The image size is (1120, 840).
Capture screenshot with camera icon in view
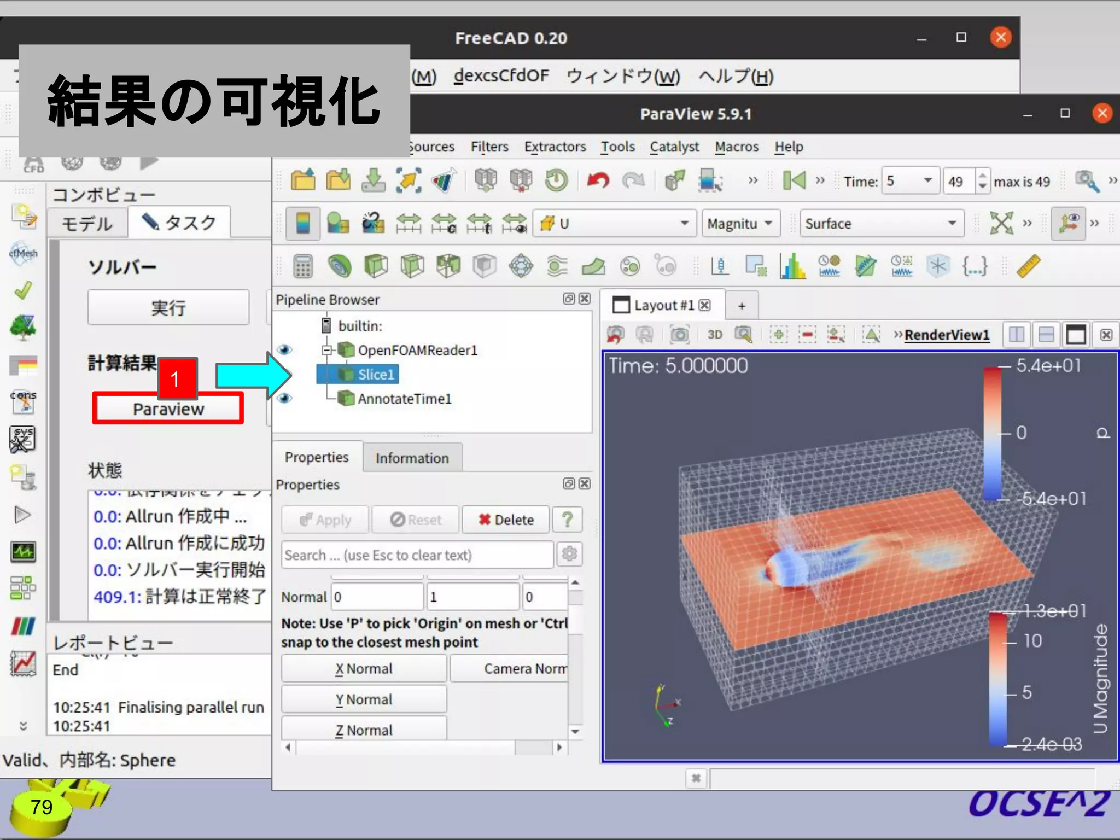pyautogui.click(x=679, y=335)
